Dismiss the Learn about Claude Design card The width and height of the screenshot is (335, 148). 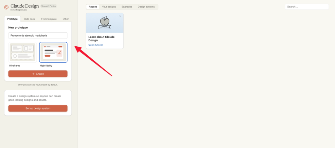(x=120, y=16)
